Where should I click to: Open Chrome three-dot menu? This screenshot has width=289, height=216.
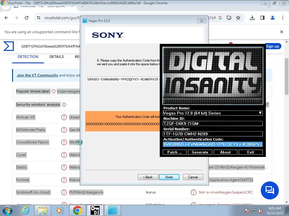point(283,18)
